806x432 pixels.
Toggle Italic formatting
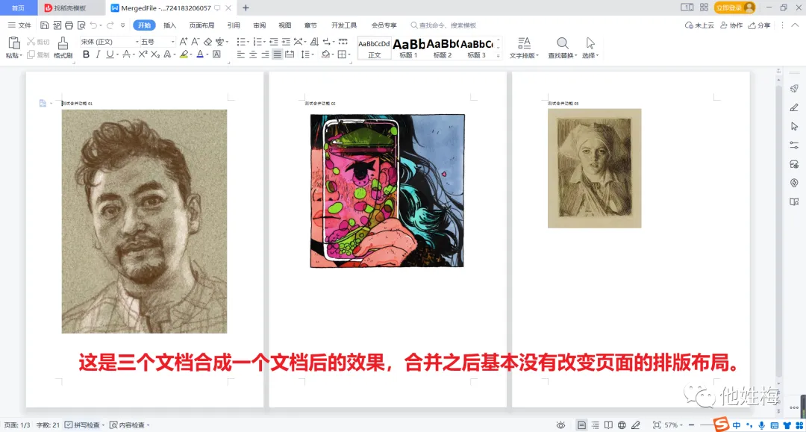click(98, 54)
